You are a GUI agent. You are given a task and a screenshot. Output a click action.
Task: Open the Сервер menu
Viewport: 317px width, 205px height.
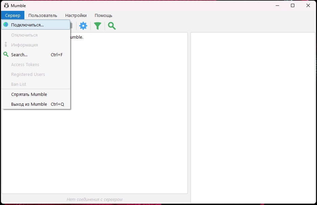point(13,15)
